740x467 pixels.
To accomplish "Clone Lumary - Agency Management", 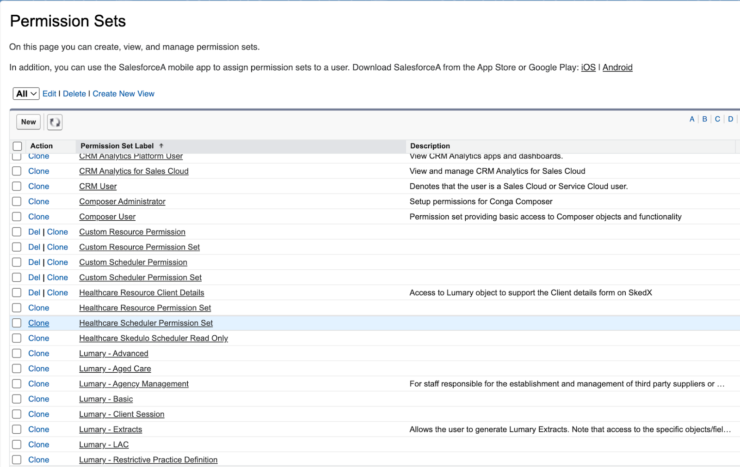I will click(39, 384).
